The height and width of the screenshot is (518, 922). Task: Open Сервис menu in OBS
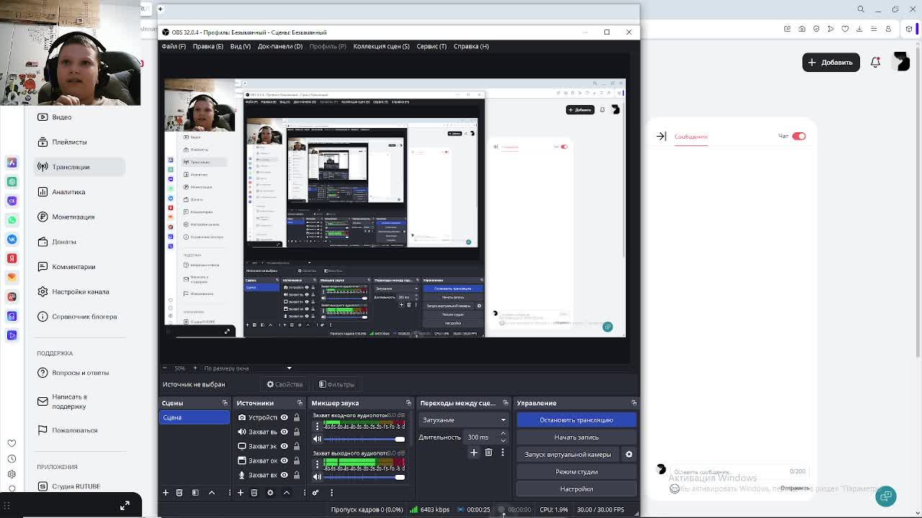click(x=431, y=46)
